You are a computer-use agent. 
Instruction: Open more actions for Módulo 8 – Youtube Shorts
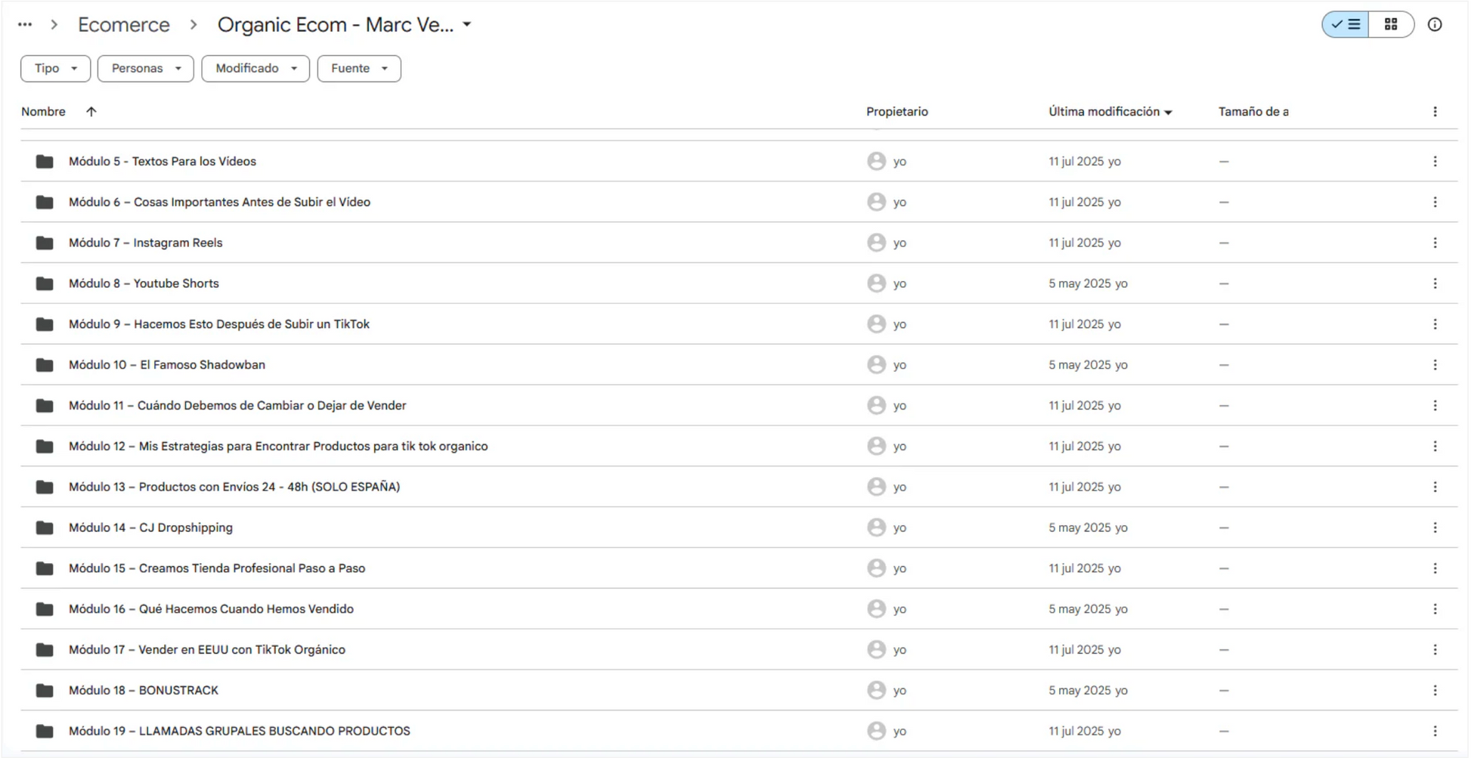coord(1435,283)
